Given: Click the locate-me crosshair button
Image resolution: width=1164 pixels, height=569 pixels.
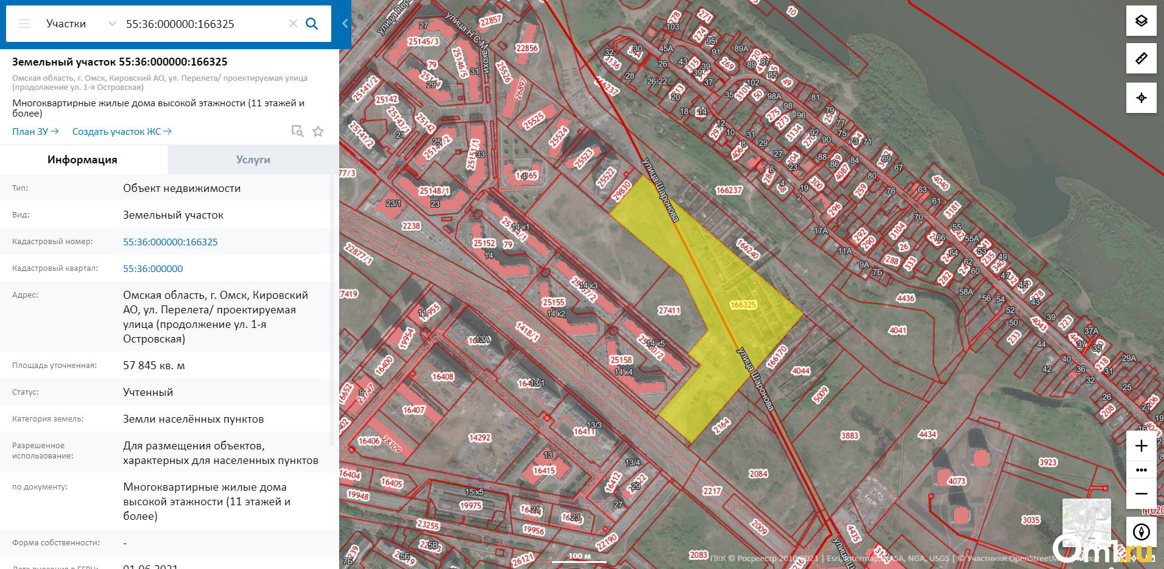Looking at the screenshot, I should (1141, 98).
